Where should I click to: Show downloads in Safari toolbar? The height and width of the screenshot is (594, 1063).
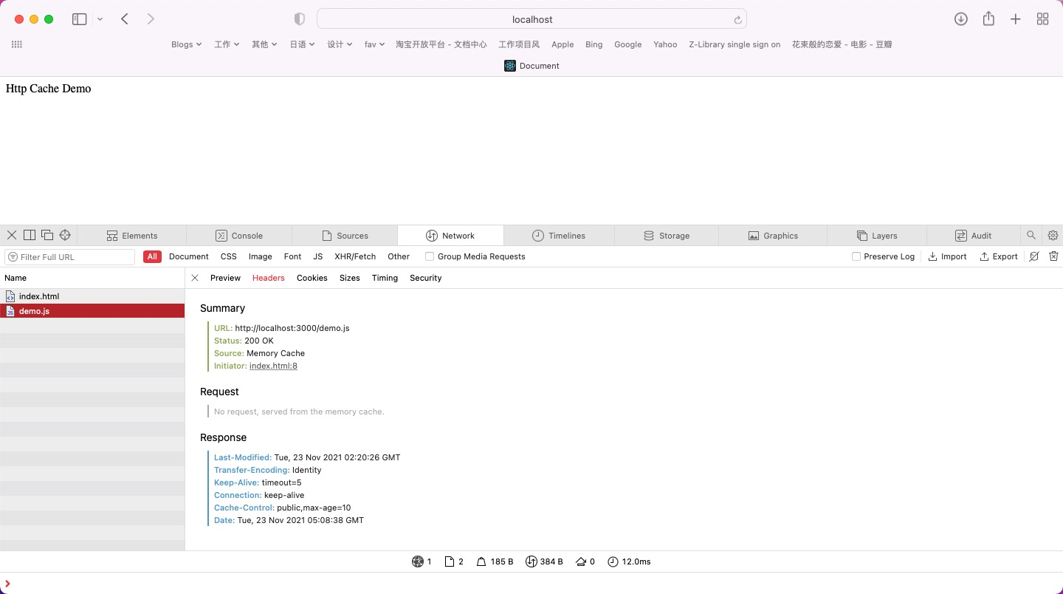click(x=960, y=19)
